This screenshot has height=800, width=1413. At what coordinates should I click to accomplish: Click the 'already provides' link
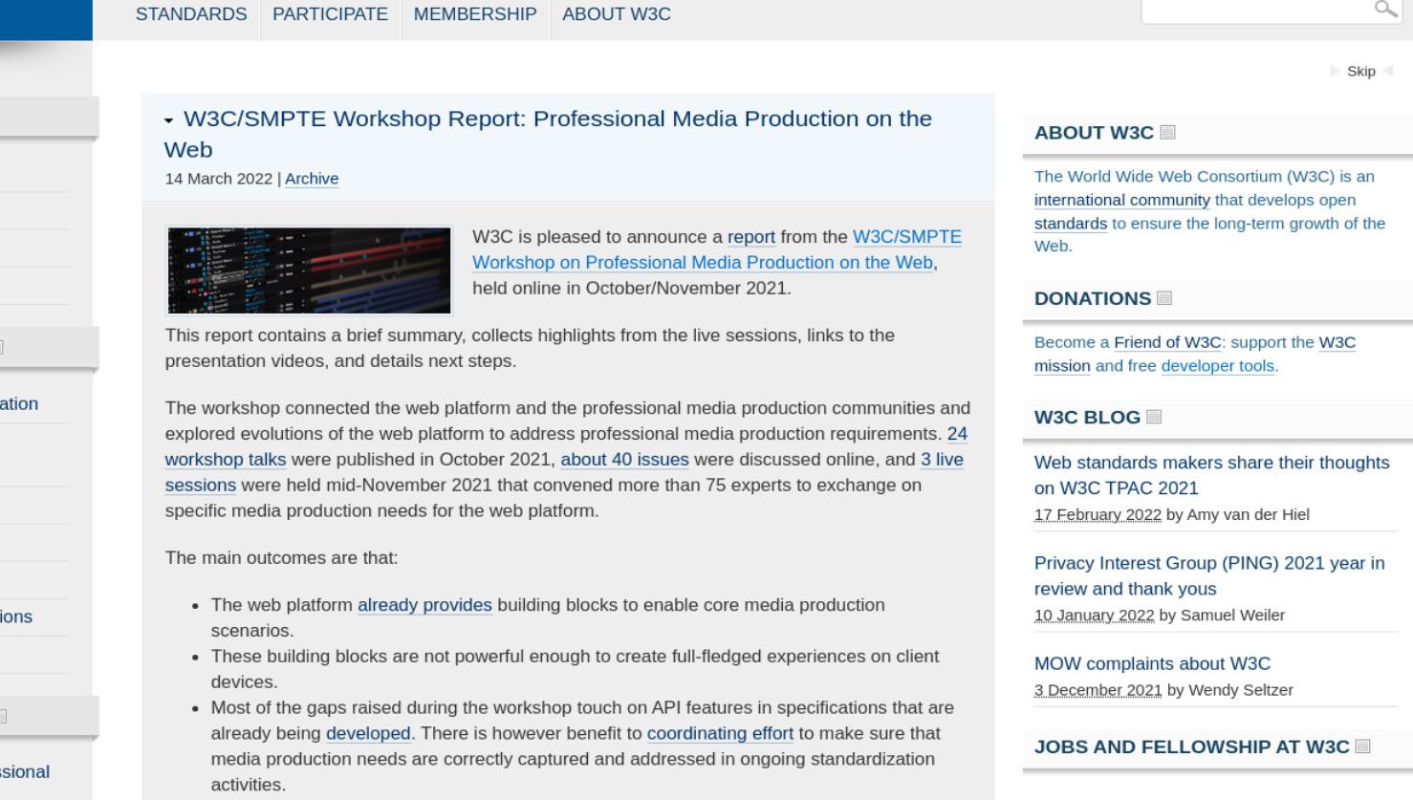click(x=424, y=605)
